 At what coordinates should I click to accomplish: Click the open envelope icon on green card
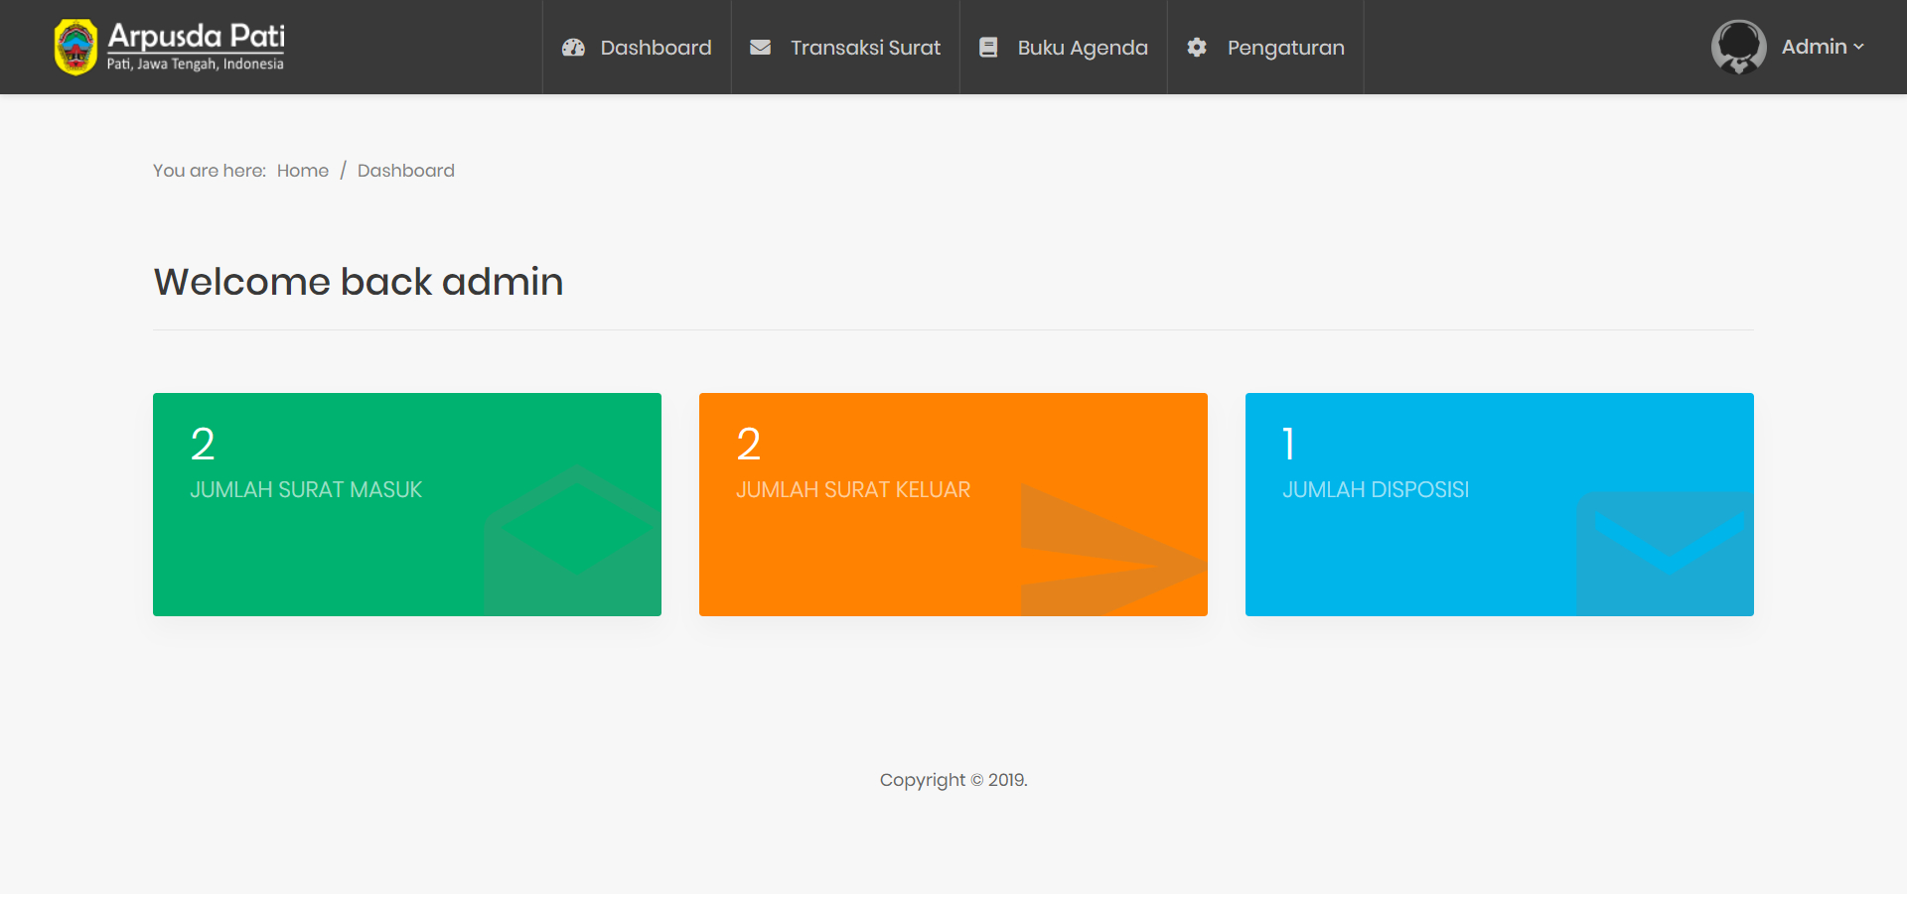(x=573, y=541)
